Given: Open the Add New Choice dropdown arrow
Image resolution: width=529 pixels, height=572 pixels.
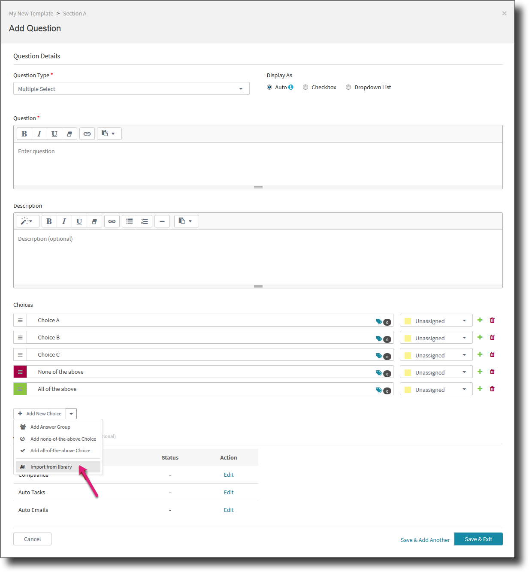Looking at the screenshot, I should 71,413.
